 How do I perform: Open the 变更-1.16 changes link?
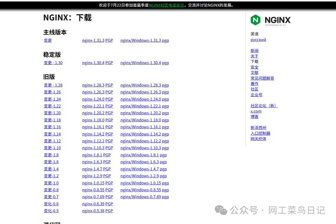tap(52, 127)
